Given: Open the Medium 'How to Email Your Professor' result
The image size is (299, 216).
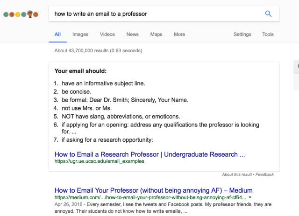Looking at the screenshot, I should tap(153, 190).
